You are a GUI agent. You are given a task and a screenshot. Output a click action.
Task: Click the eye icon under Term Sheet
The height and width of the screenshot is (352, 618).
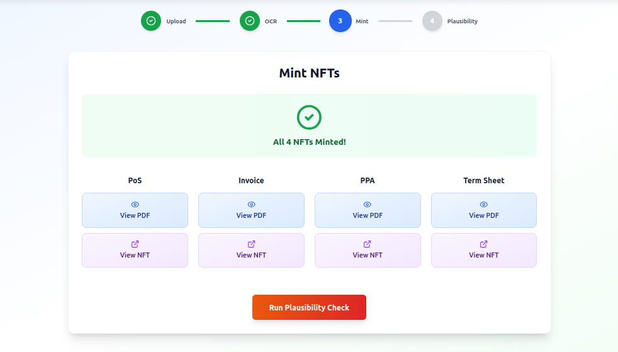(x=484, y=205)
